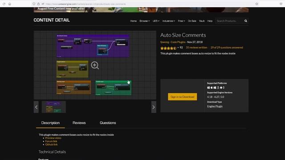Open the fpwong seller link
285x160 pixels.
click(x=164, y=42)
